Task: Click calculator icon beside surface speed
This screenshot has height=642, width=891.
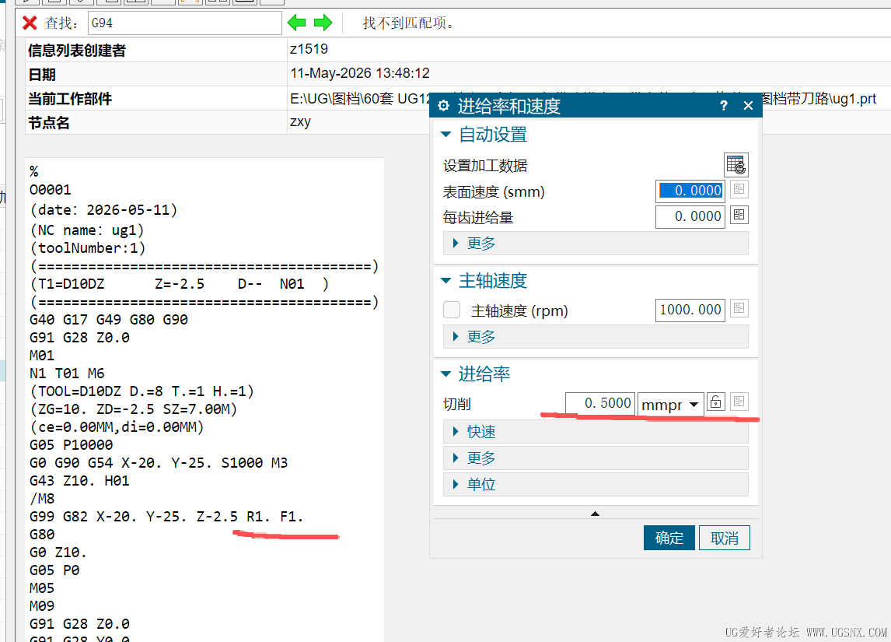Action: click(x=739, y=189)
